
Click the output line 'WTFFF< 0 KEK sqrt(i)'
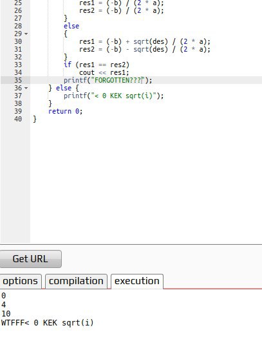pyautogui.click(x=47, y=323)
